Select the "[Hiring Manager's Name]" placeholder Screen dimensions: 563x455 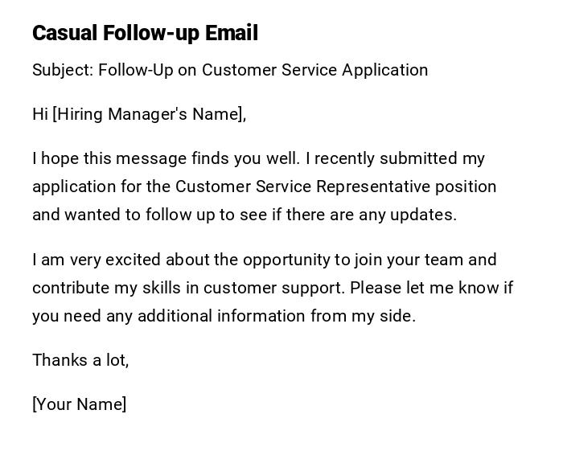click(x=149, y=114)
